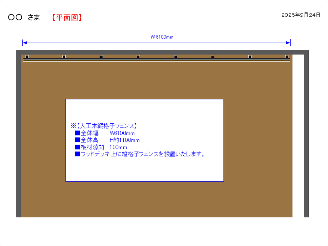Select the 全体幅 W6100mm line

point(105,133)
